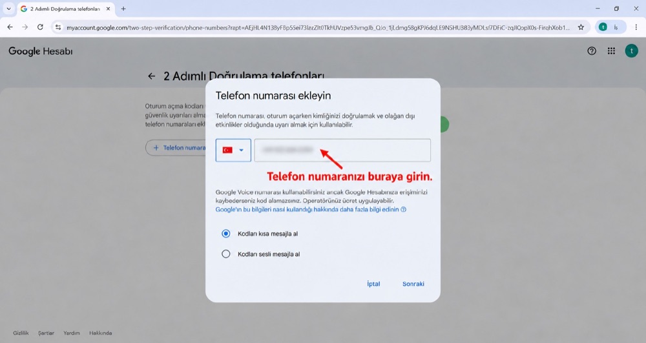Click the Yardım footer link

pyautogui.click(x=72, y=333)
